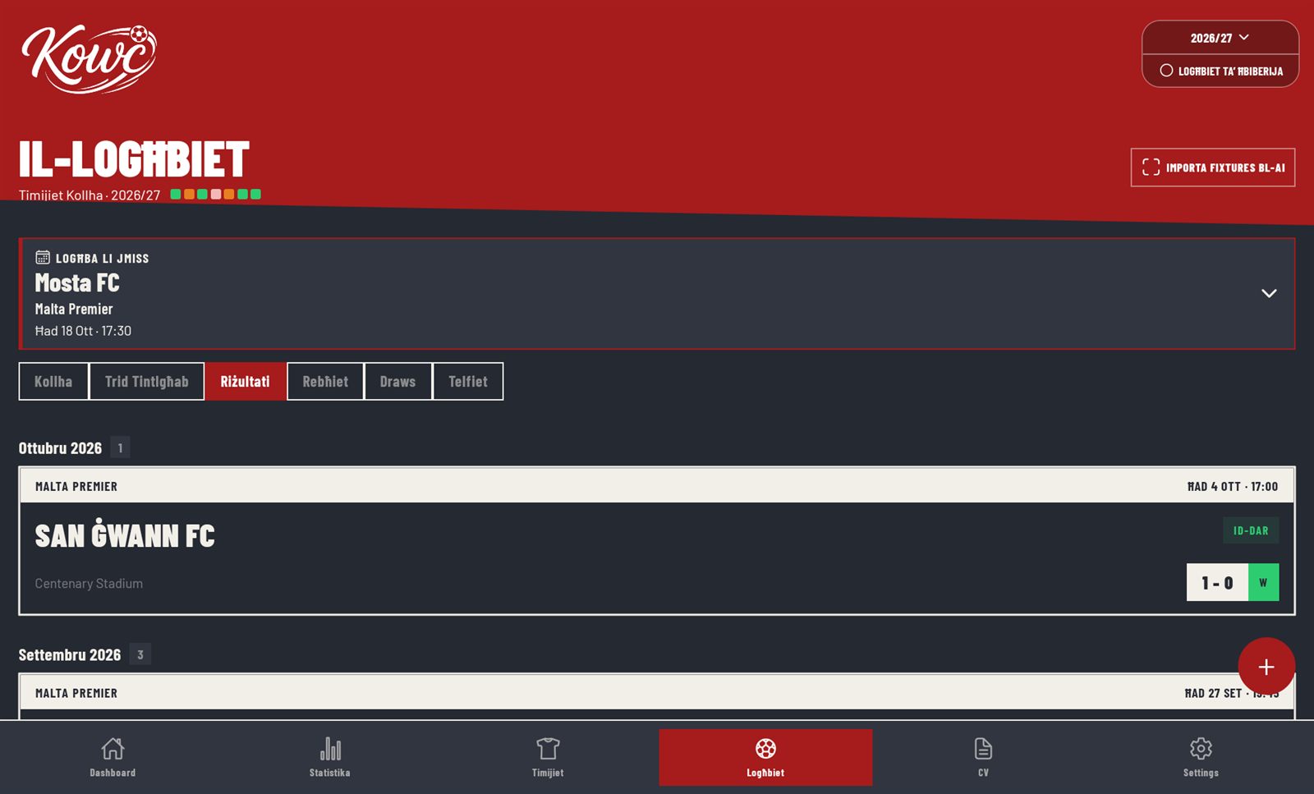Screen dimensions: 1314x794
Task: Click the Mosta FC team name
Action: pos(77,283)
